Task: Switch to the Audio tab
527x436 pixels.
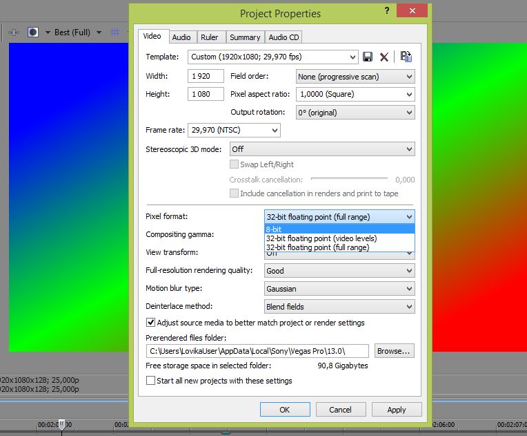Action: pos(181,37)
